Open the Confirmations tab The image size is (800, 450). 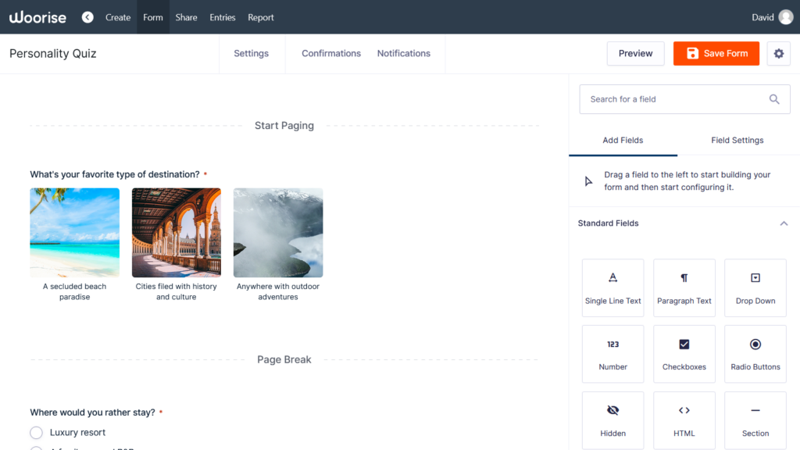click(330, 53)
